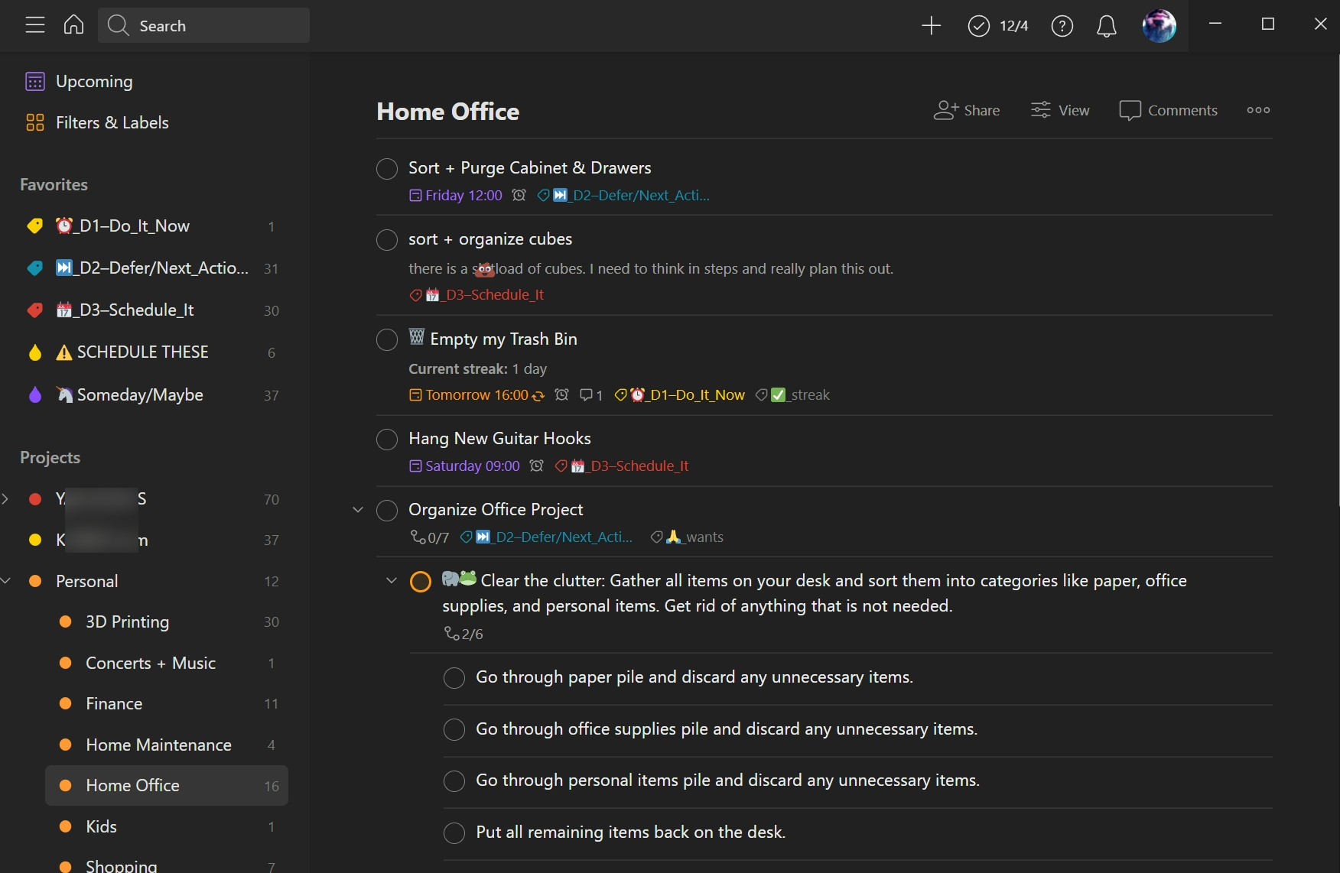The height and width of the screenshot is (873, 1340).
Task: Click the View sliders icon
Action: [x=1040, y=110]
